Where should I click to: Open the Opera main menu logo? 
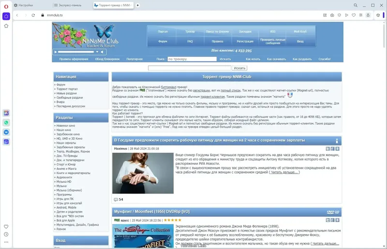[x=6, y=6]
